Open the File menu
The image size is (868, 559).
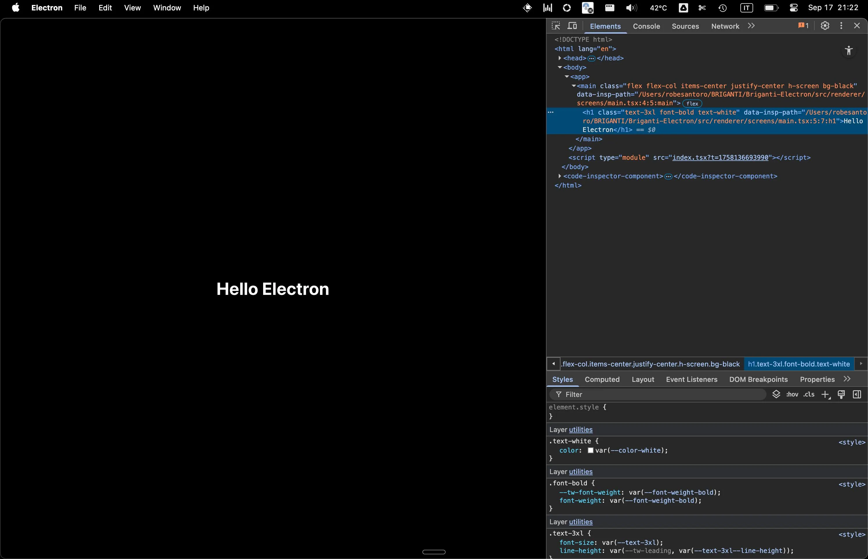coord(80,8)
